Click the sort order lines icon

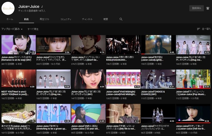[198, 29]
